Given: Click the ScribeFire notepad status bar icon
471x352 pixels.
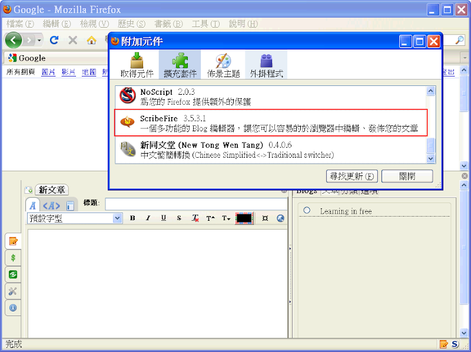Looking at the screenshot, I should pos(444,344).
